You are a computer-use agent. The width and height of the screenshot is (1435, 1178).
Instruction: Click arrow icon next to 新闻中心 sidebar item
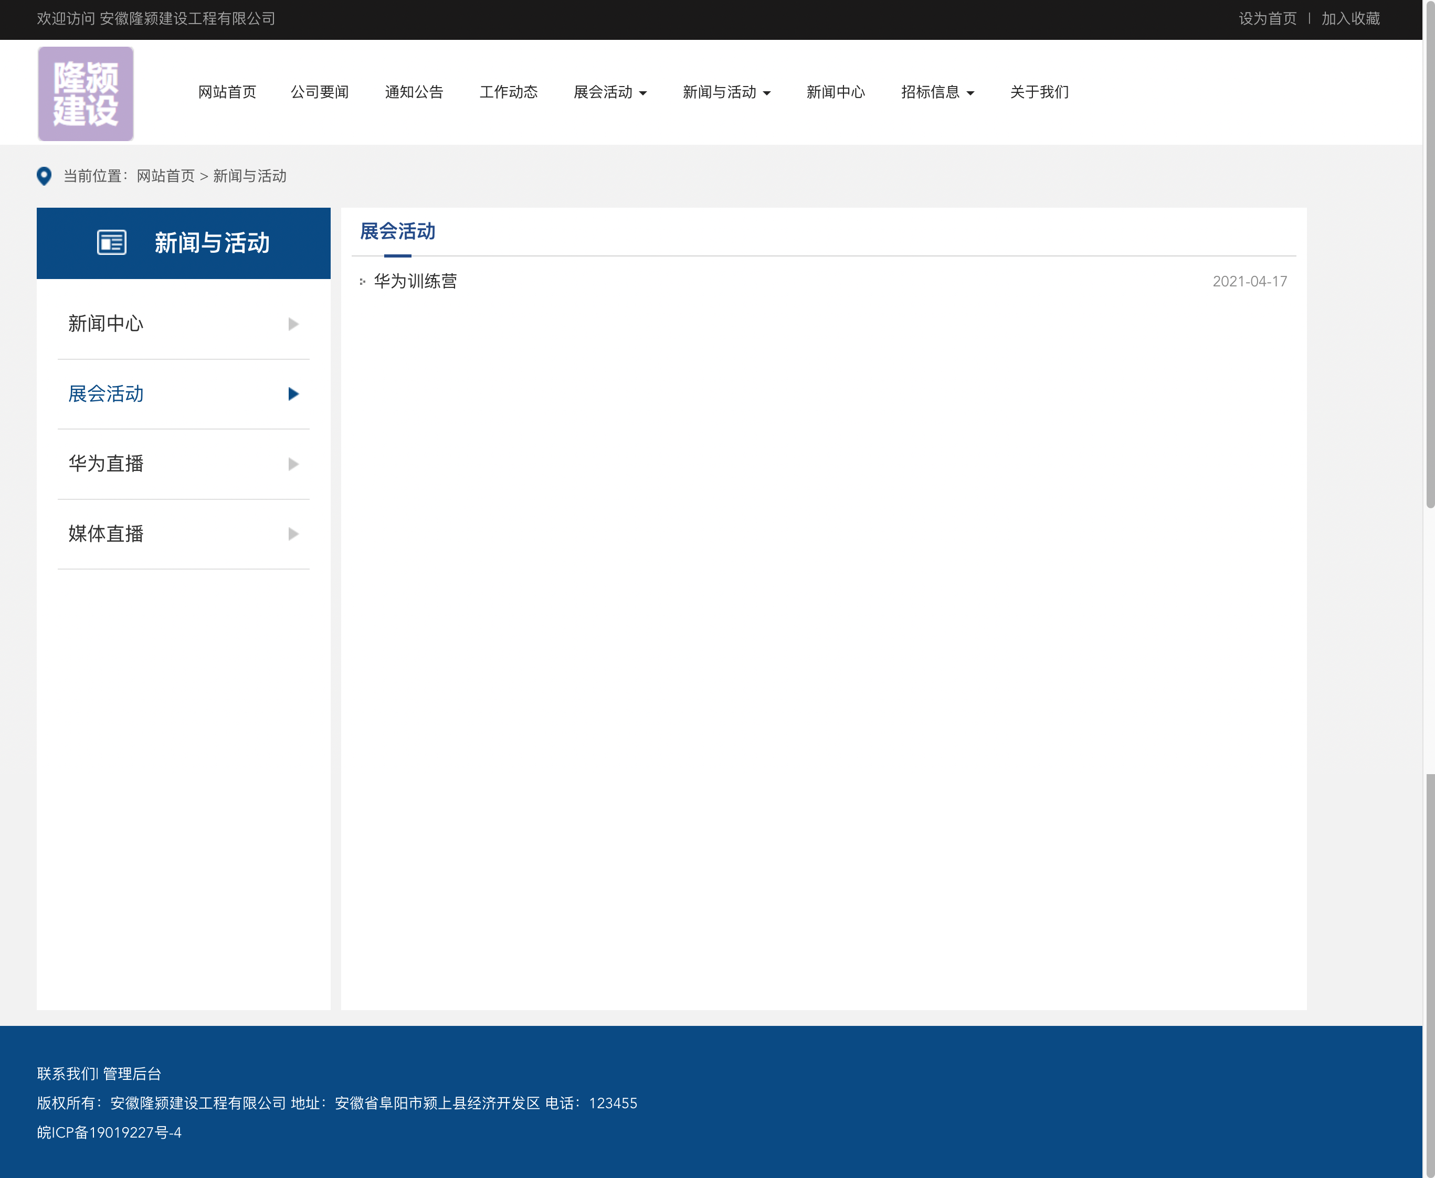click(293, 324)
